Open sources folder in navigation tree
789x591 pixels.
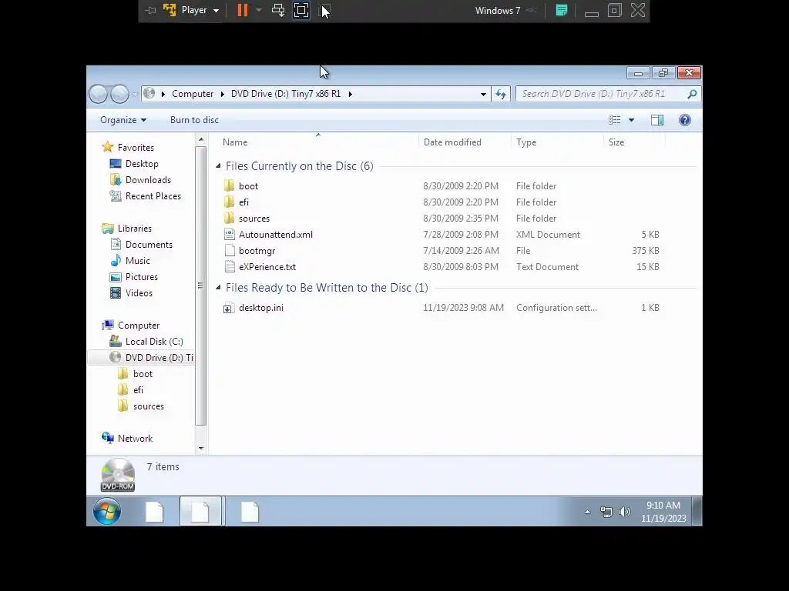pos(149,406)
